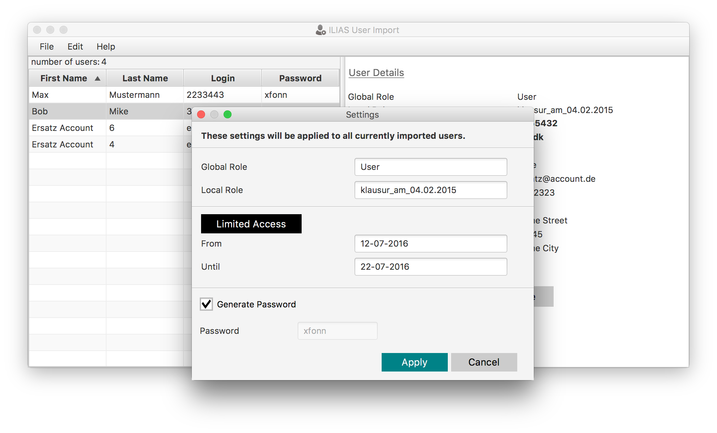Open the Edit menu
Viewport: 717px width, 433px height.
(x=75, y=47)
